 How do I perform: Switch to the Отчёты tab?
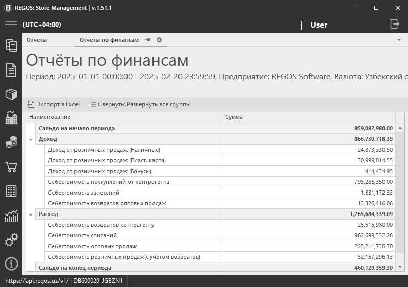37,40
